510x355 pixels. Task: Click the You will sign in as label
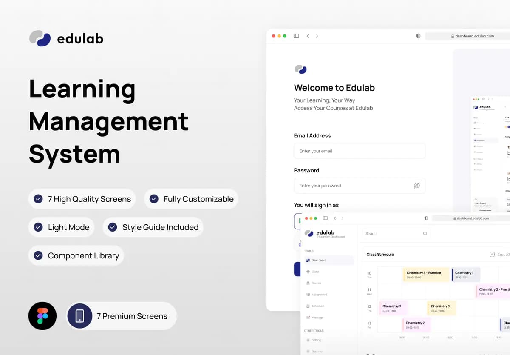(x=316, y=205)
